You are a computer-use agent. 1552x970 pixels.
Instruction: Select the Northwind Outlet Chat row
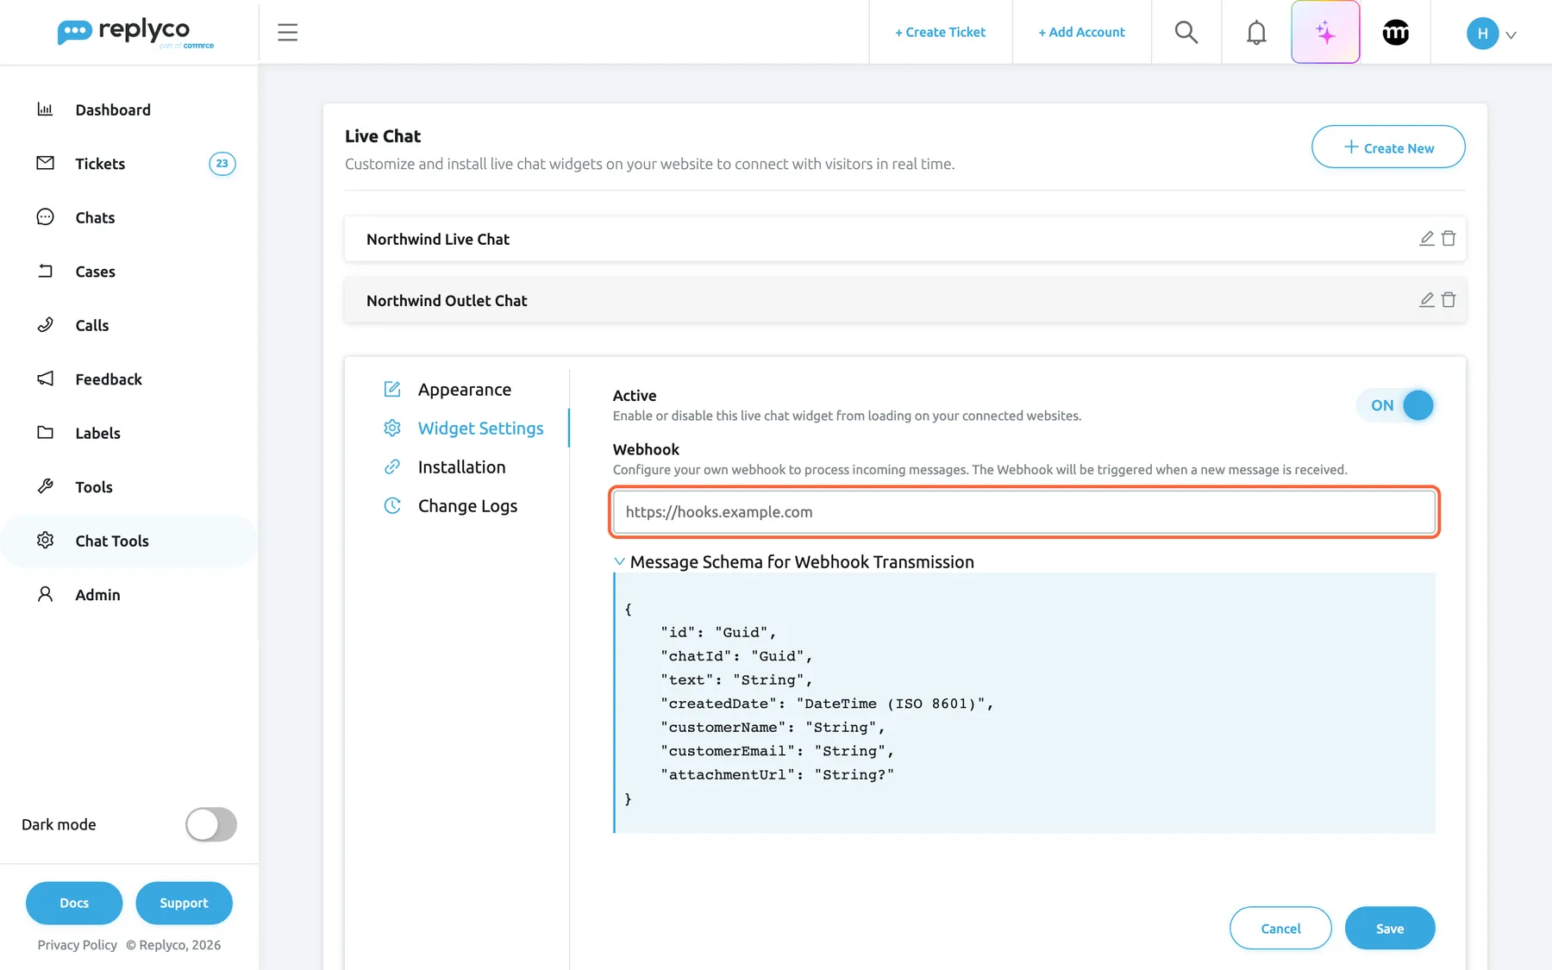coord(905,300)
